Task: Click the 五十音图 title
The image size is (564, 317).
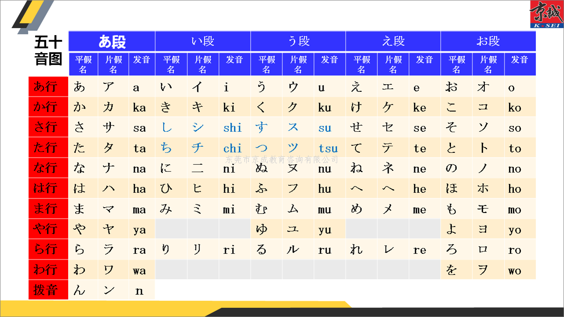Action: [48, 51]
